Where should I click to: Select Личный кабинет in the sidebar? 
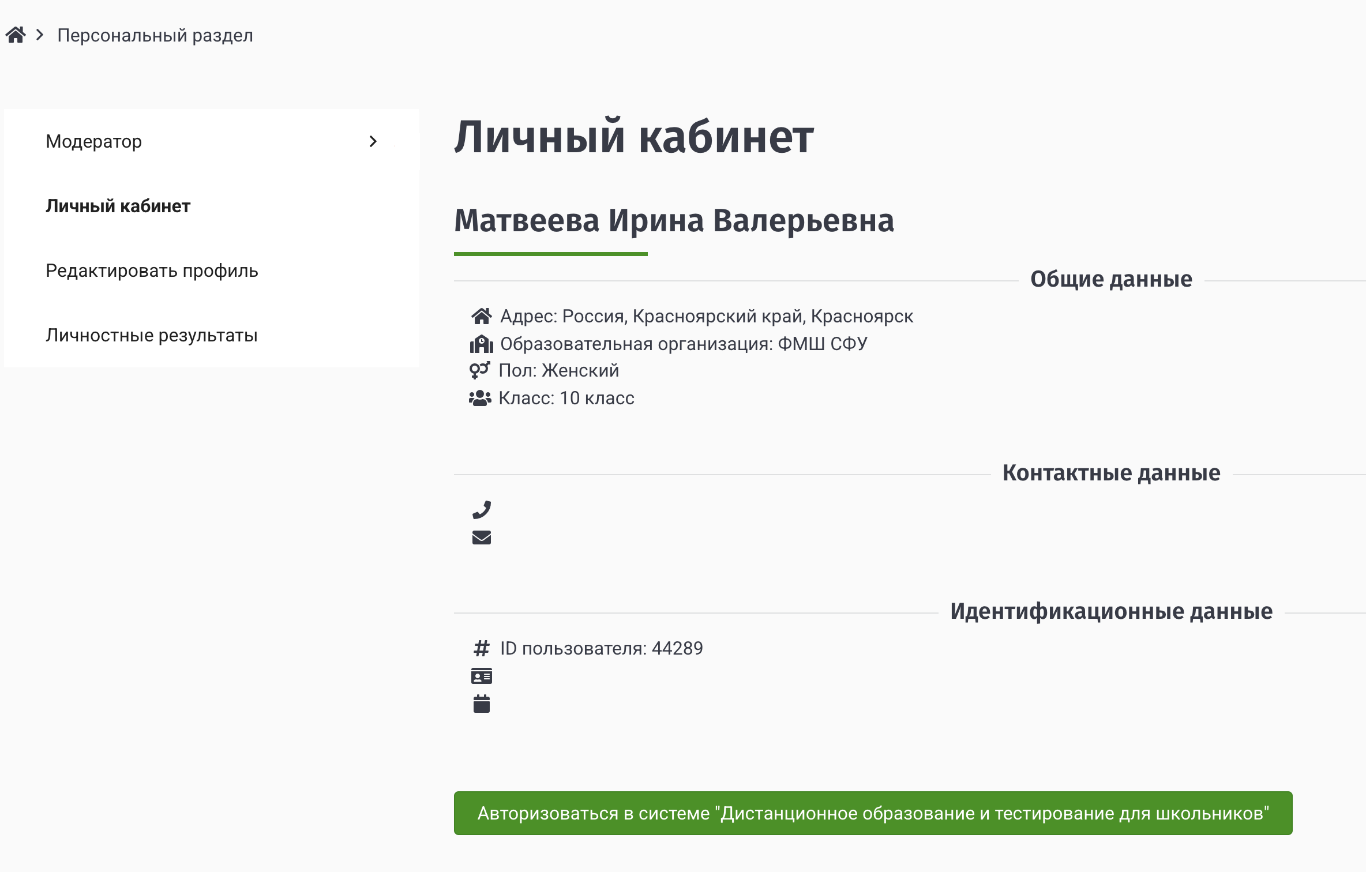(x=117, y=206)
